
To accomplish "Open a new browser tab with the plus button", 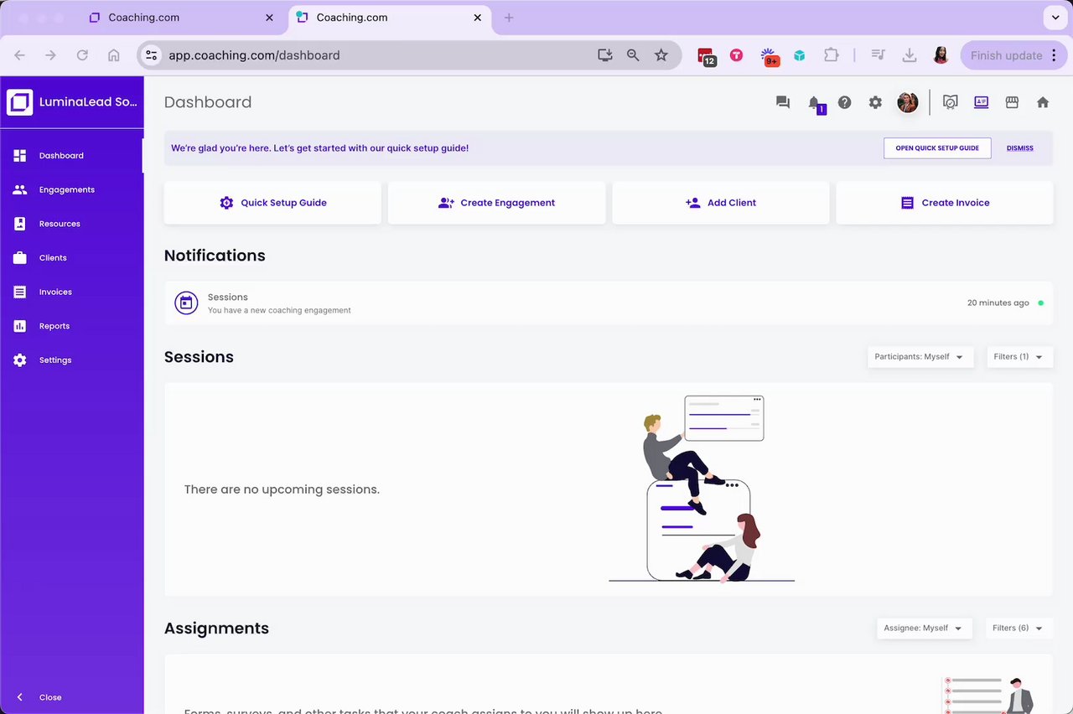I will [x=509, y=18].
